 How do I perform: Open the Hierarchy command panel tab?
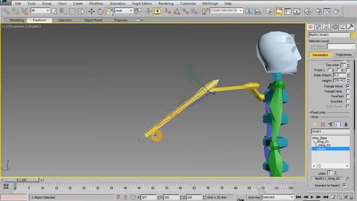[x=326, y=27]
